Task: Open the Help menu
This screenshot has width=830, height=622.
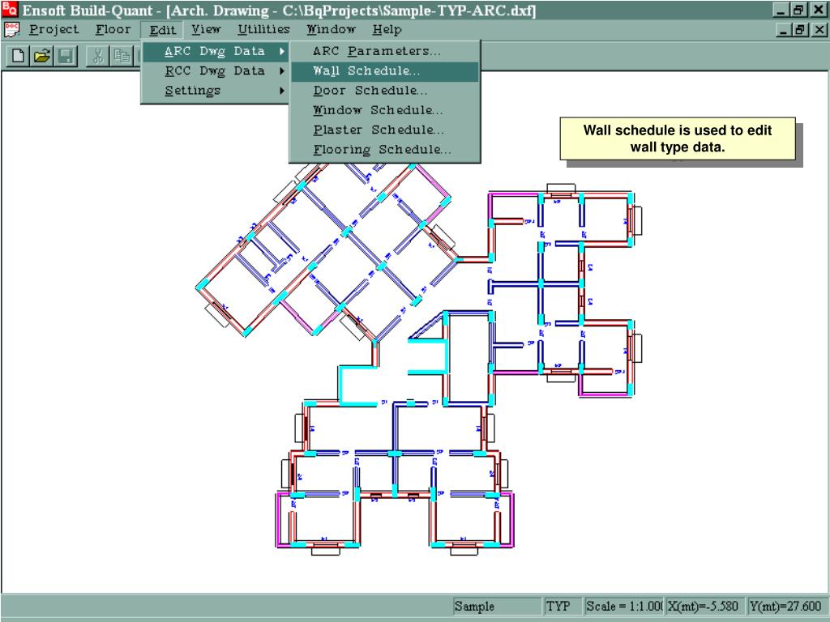Action: click(387, 30)
